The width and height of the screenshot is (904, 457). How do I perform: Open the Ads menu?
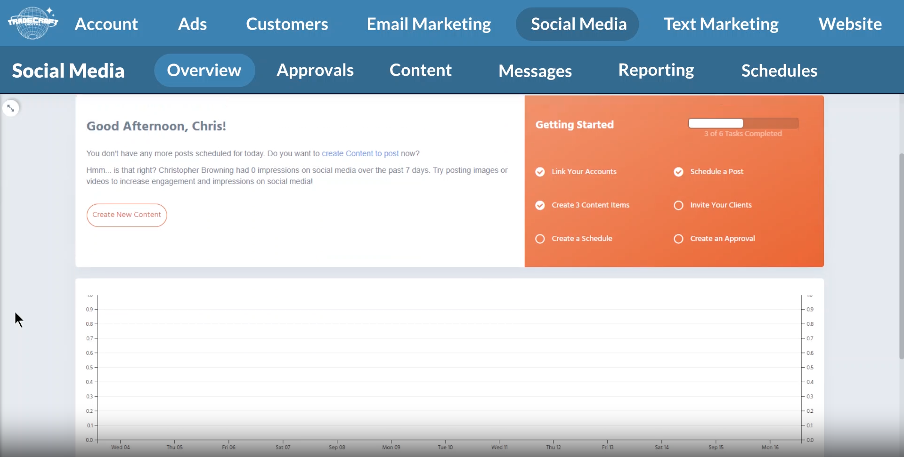coord(192,24)
